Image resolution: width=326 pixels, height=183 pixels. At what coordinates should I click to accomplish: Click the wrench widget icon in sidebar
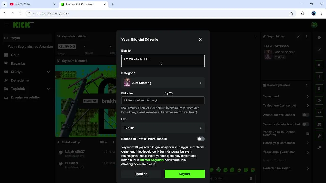pyautogui.click(x=319, y=136)
